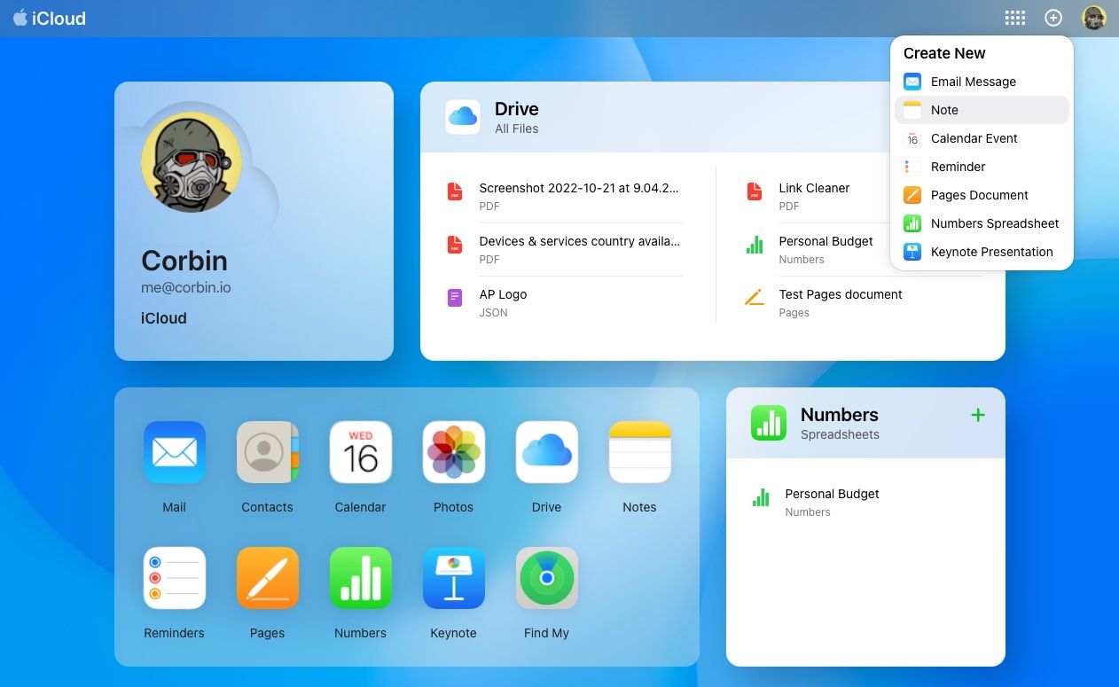Open the Find My app

coord(546,578)
